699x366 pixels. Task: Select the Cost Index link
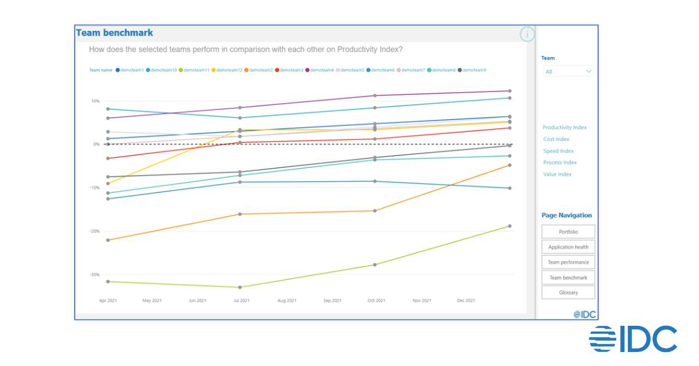(556, 139)
